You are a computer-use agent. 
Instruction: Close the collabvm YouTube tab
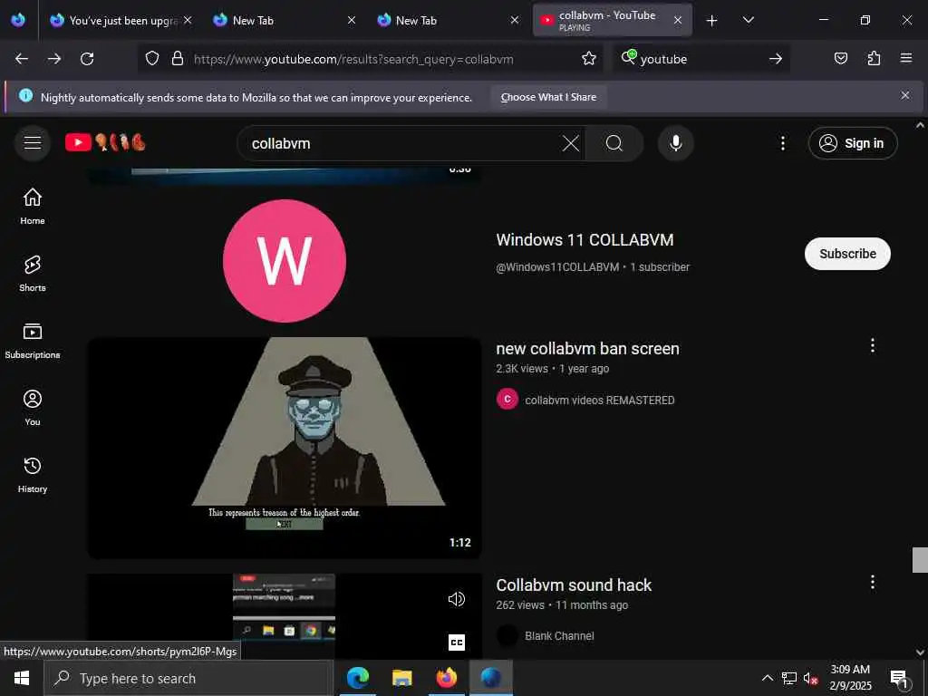678,21
